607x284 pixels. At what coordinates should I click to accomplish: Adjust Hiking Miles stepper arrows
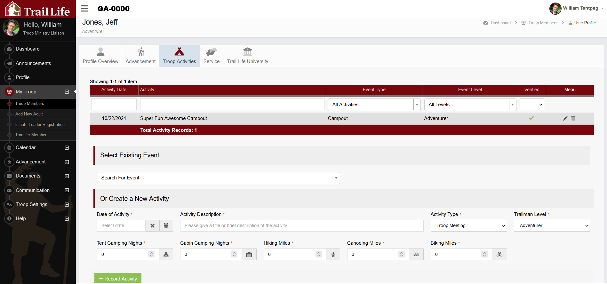tap(318, 255)
